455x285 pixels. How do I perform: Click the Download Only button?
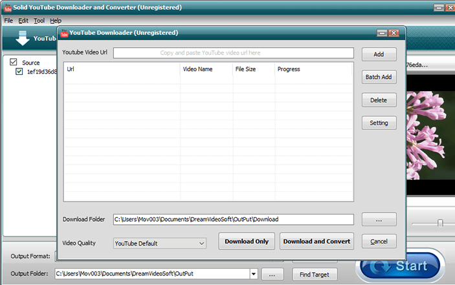[247, 241]
